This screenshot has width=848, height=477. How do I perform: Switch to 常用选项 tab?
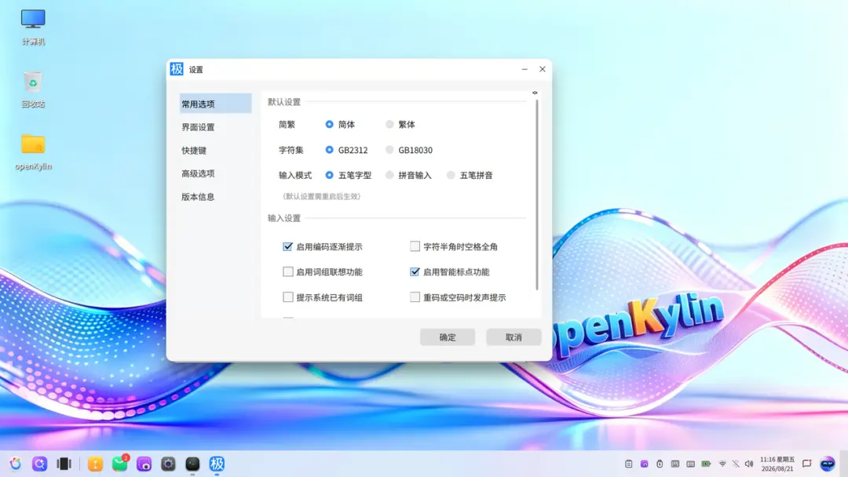[215, 104]
